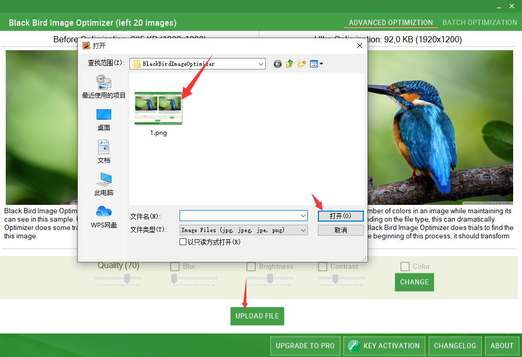This screenshot has height=357, width=522.
Task: Enable the Contrast checkbox
Action: (x=323, y=267)
